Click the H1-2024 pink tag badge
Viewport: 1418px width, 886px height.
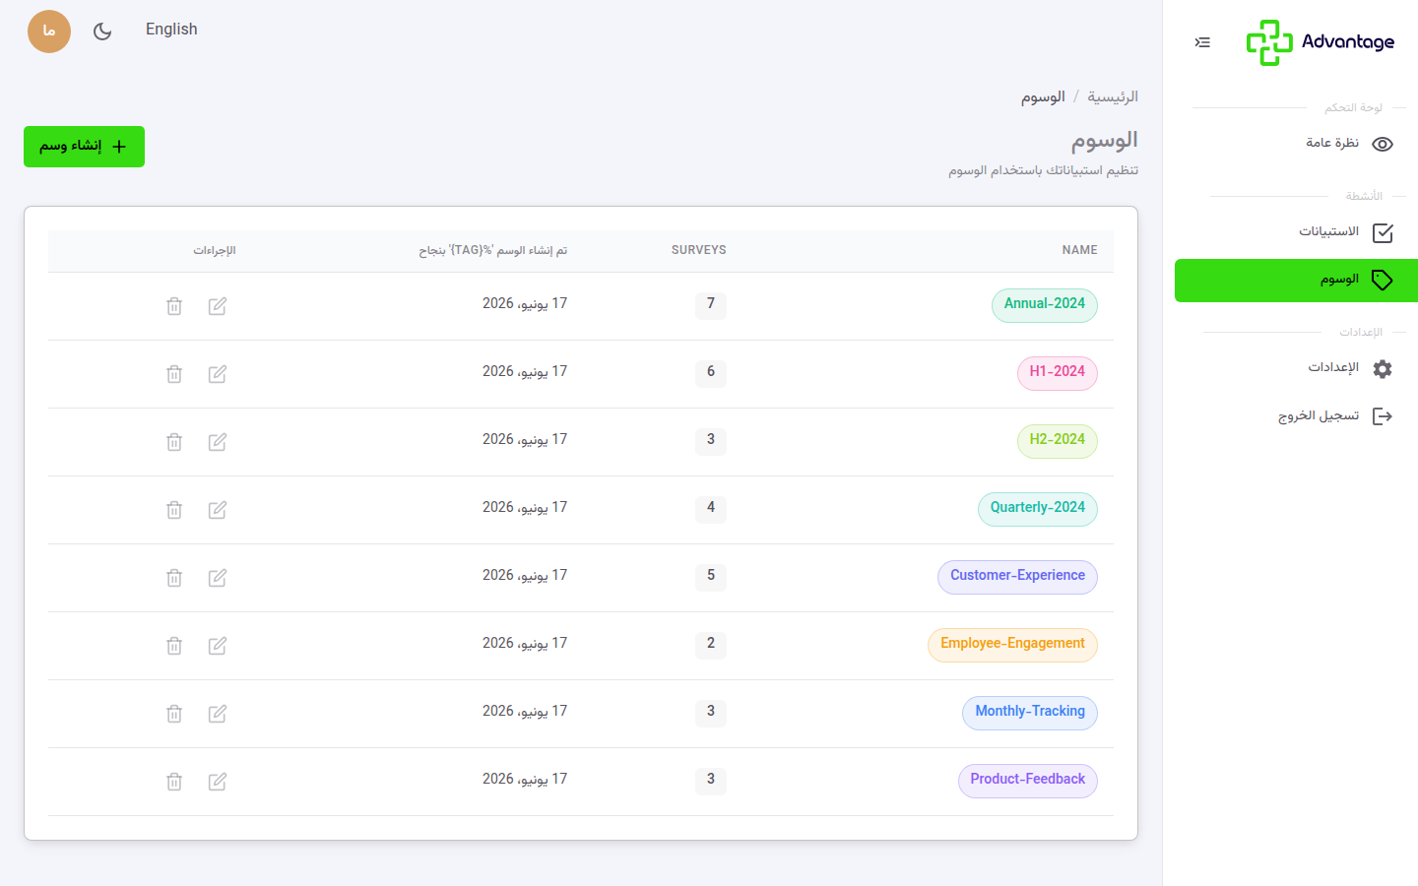click(1058, 373)
